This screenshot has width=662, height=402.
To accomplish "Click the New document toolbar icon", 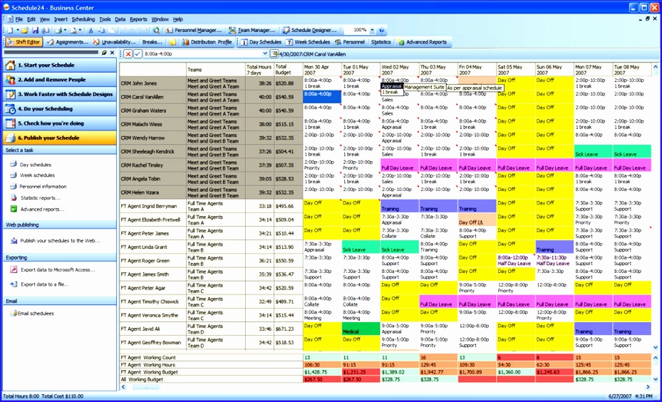I will 9,31.
